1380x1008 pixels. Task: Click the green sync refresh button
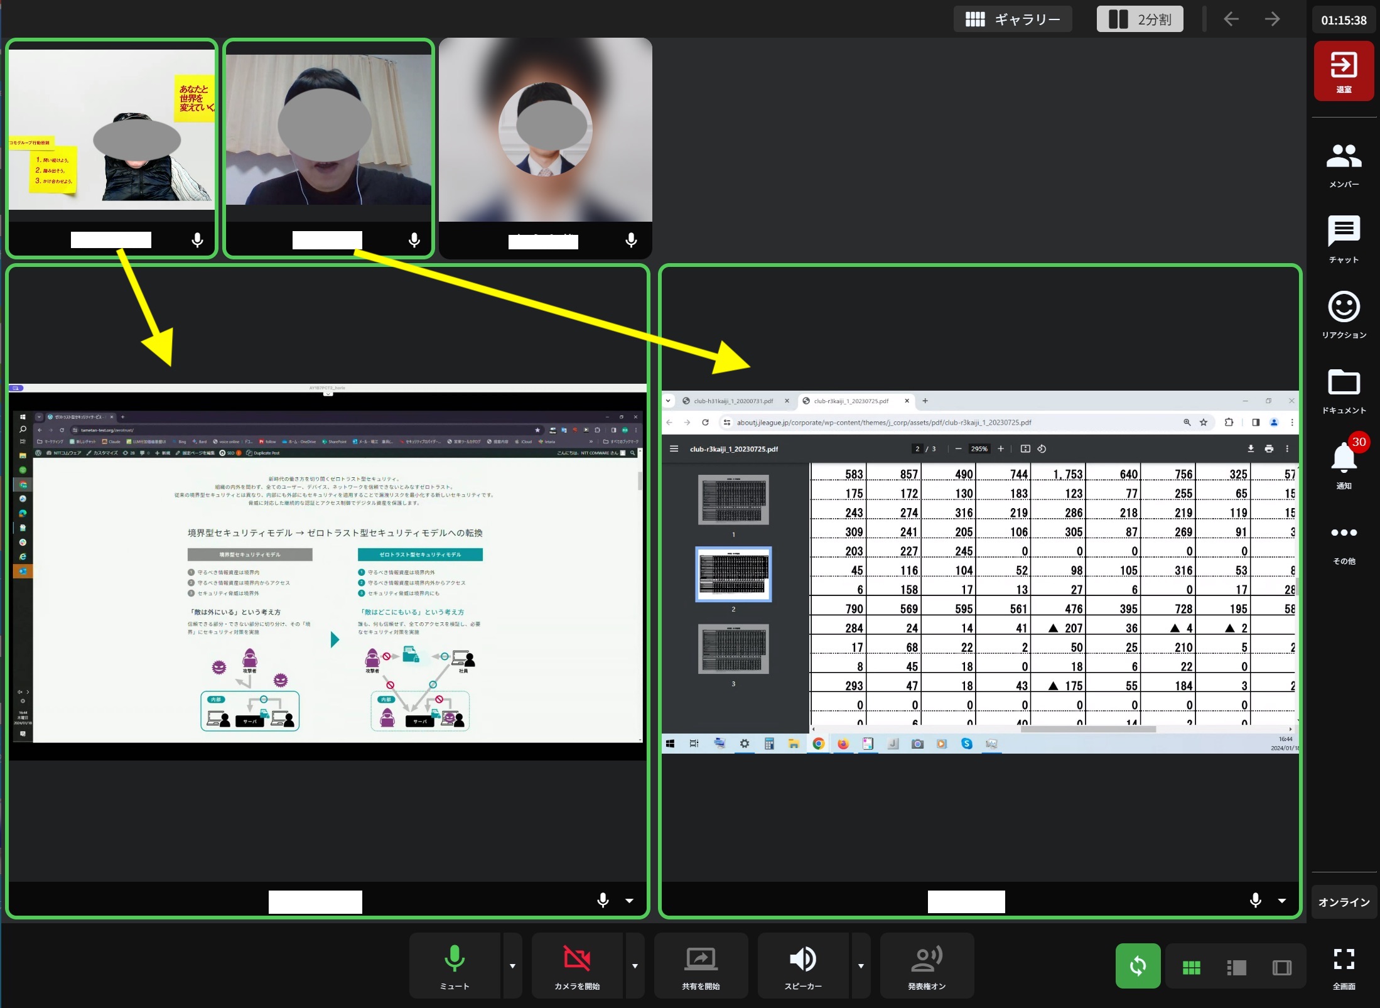1138,966
